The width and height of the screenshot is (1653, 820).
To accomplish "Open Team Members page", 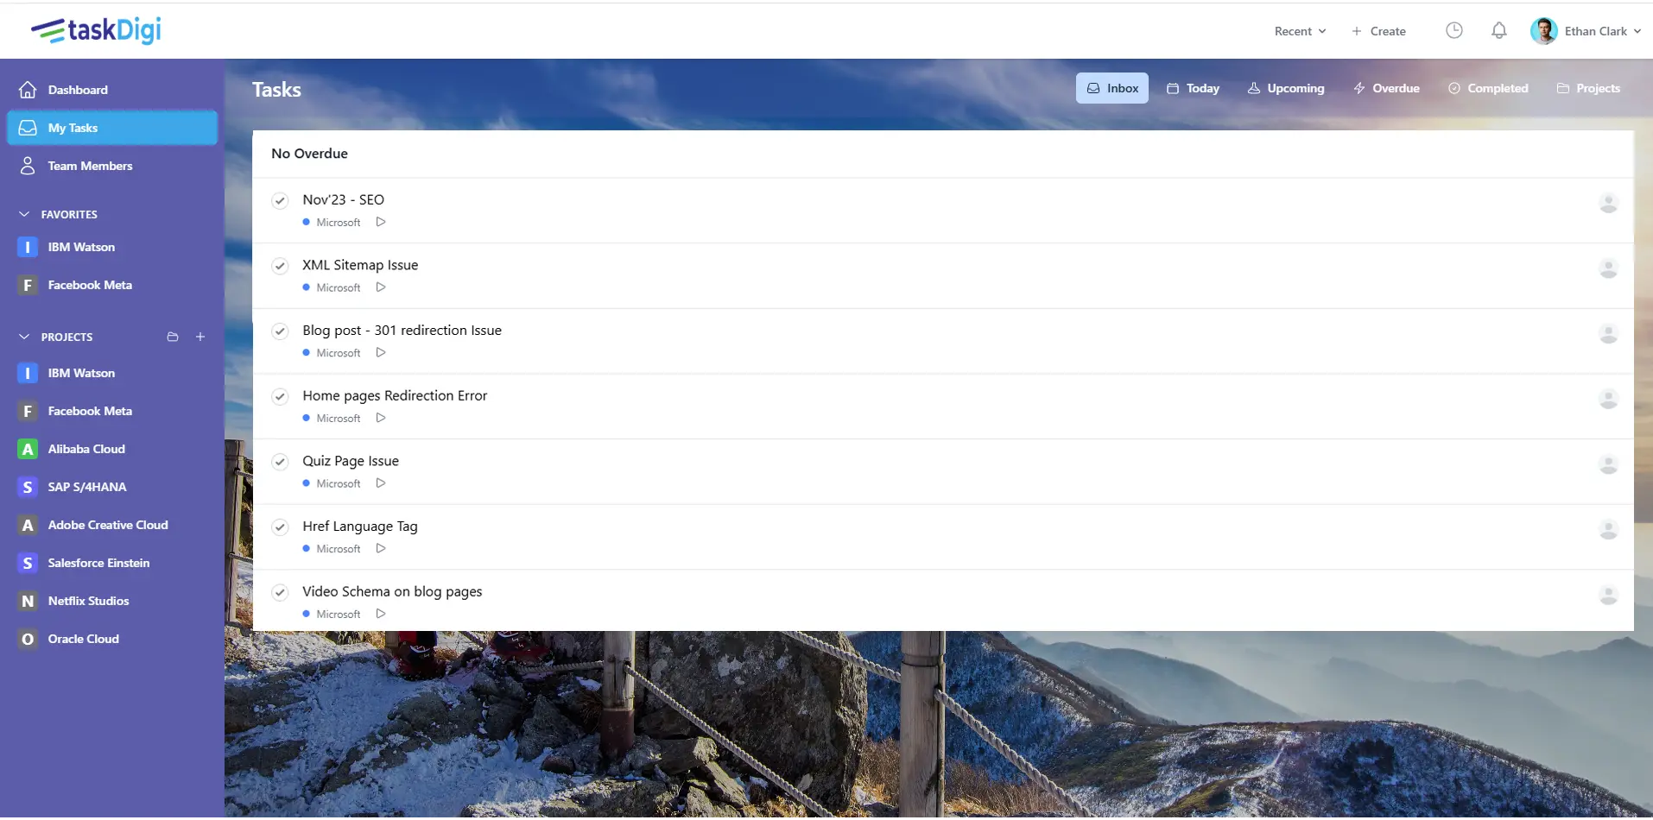I will pyautogui.click(x=90, y=166).
